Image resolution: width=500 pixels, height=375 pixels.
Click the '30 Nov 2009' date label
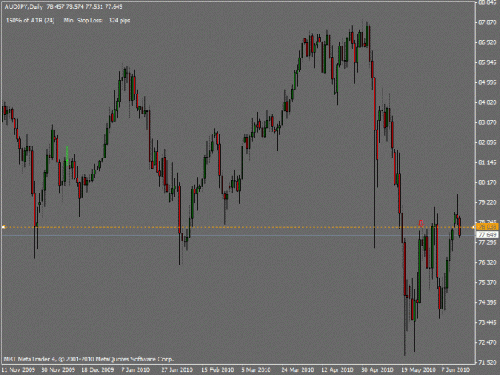click(x=58, y=370)
